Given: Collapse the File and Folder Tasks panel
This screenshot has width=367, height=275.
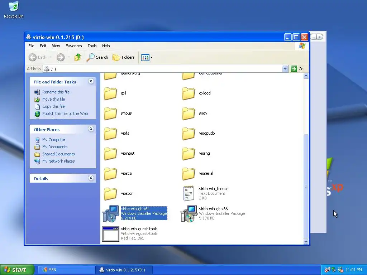Looking at the screenshot, I should point(91,81).
